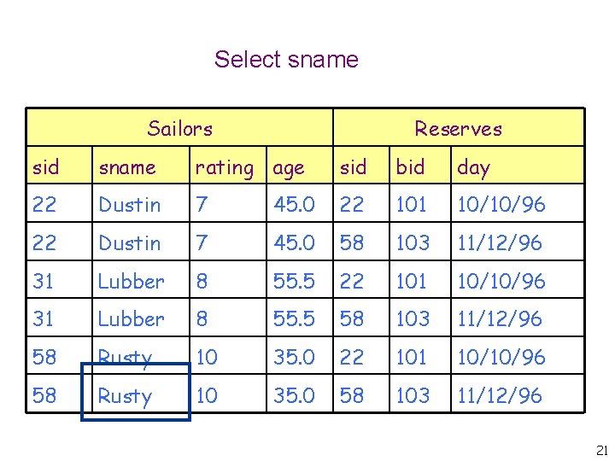This screenshot has height=461, width=615.
Task: Click the first 10/10/96 day cell
Action: point(501,205)
